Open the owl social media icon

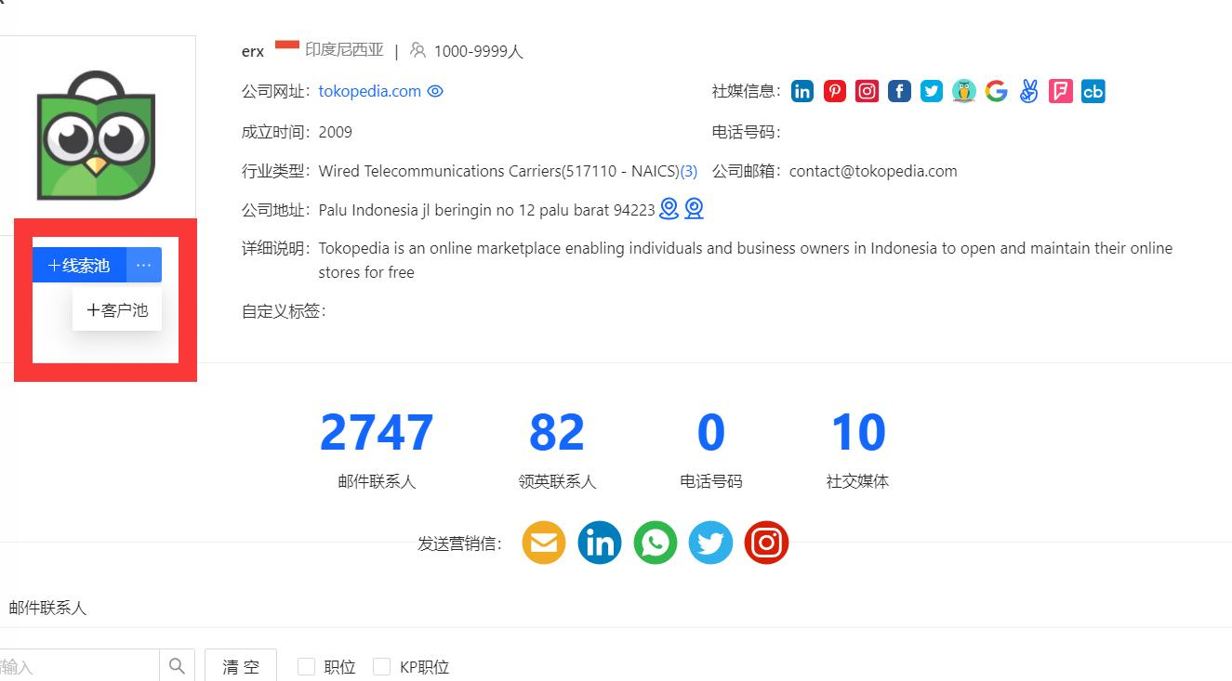(964, 91)
